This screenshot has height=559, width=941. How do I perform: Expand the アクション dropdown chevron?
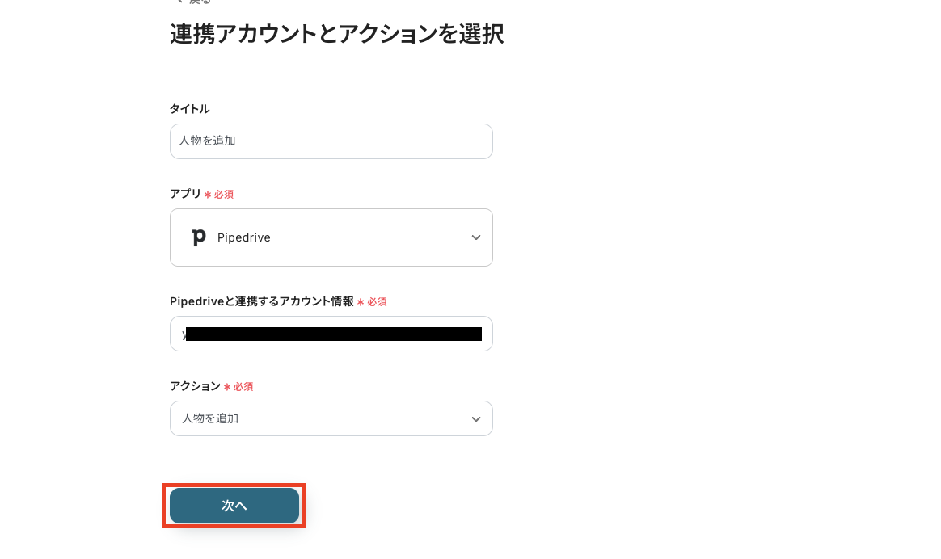pyautogui.click(x=475, y=418)
